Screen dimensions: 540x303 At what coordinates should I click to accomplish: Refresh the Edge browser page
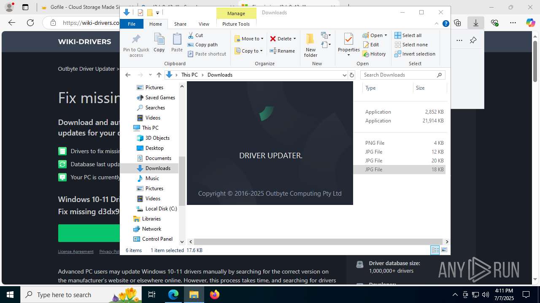coord(30,23)
